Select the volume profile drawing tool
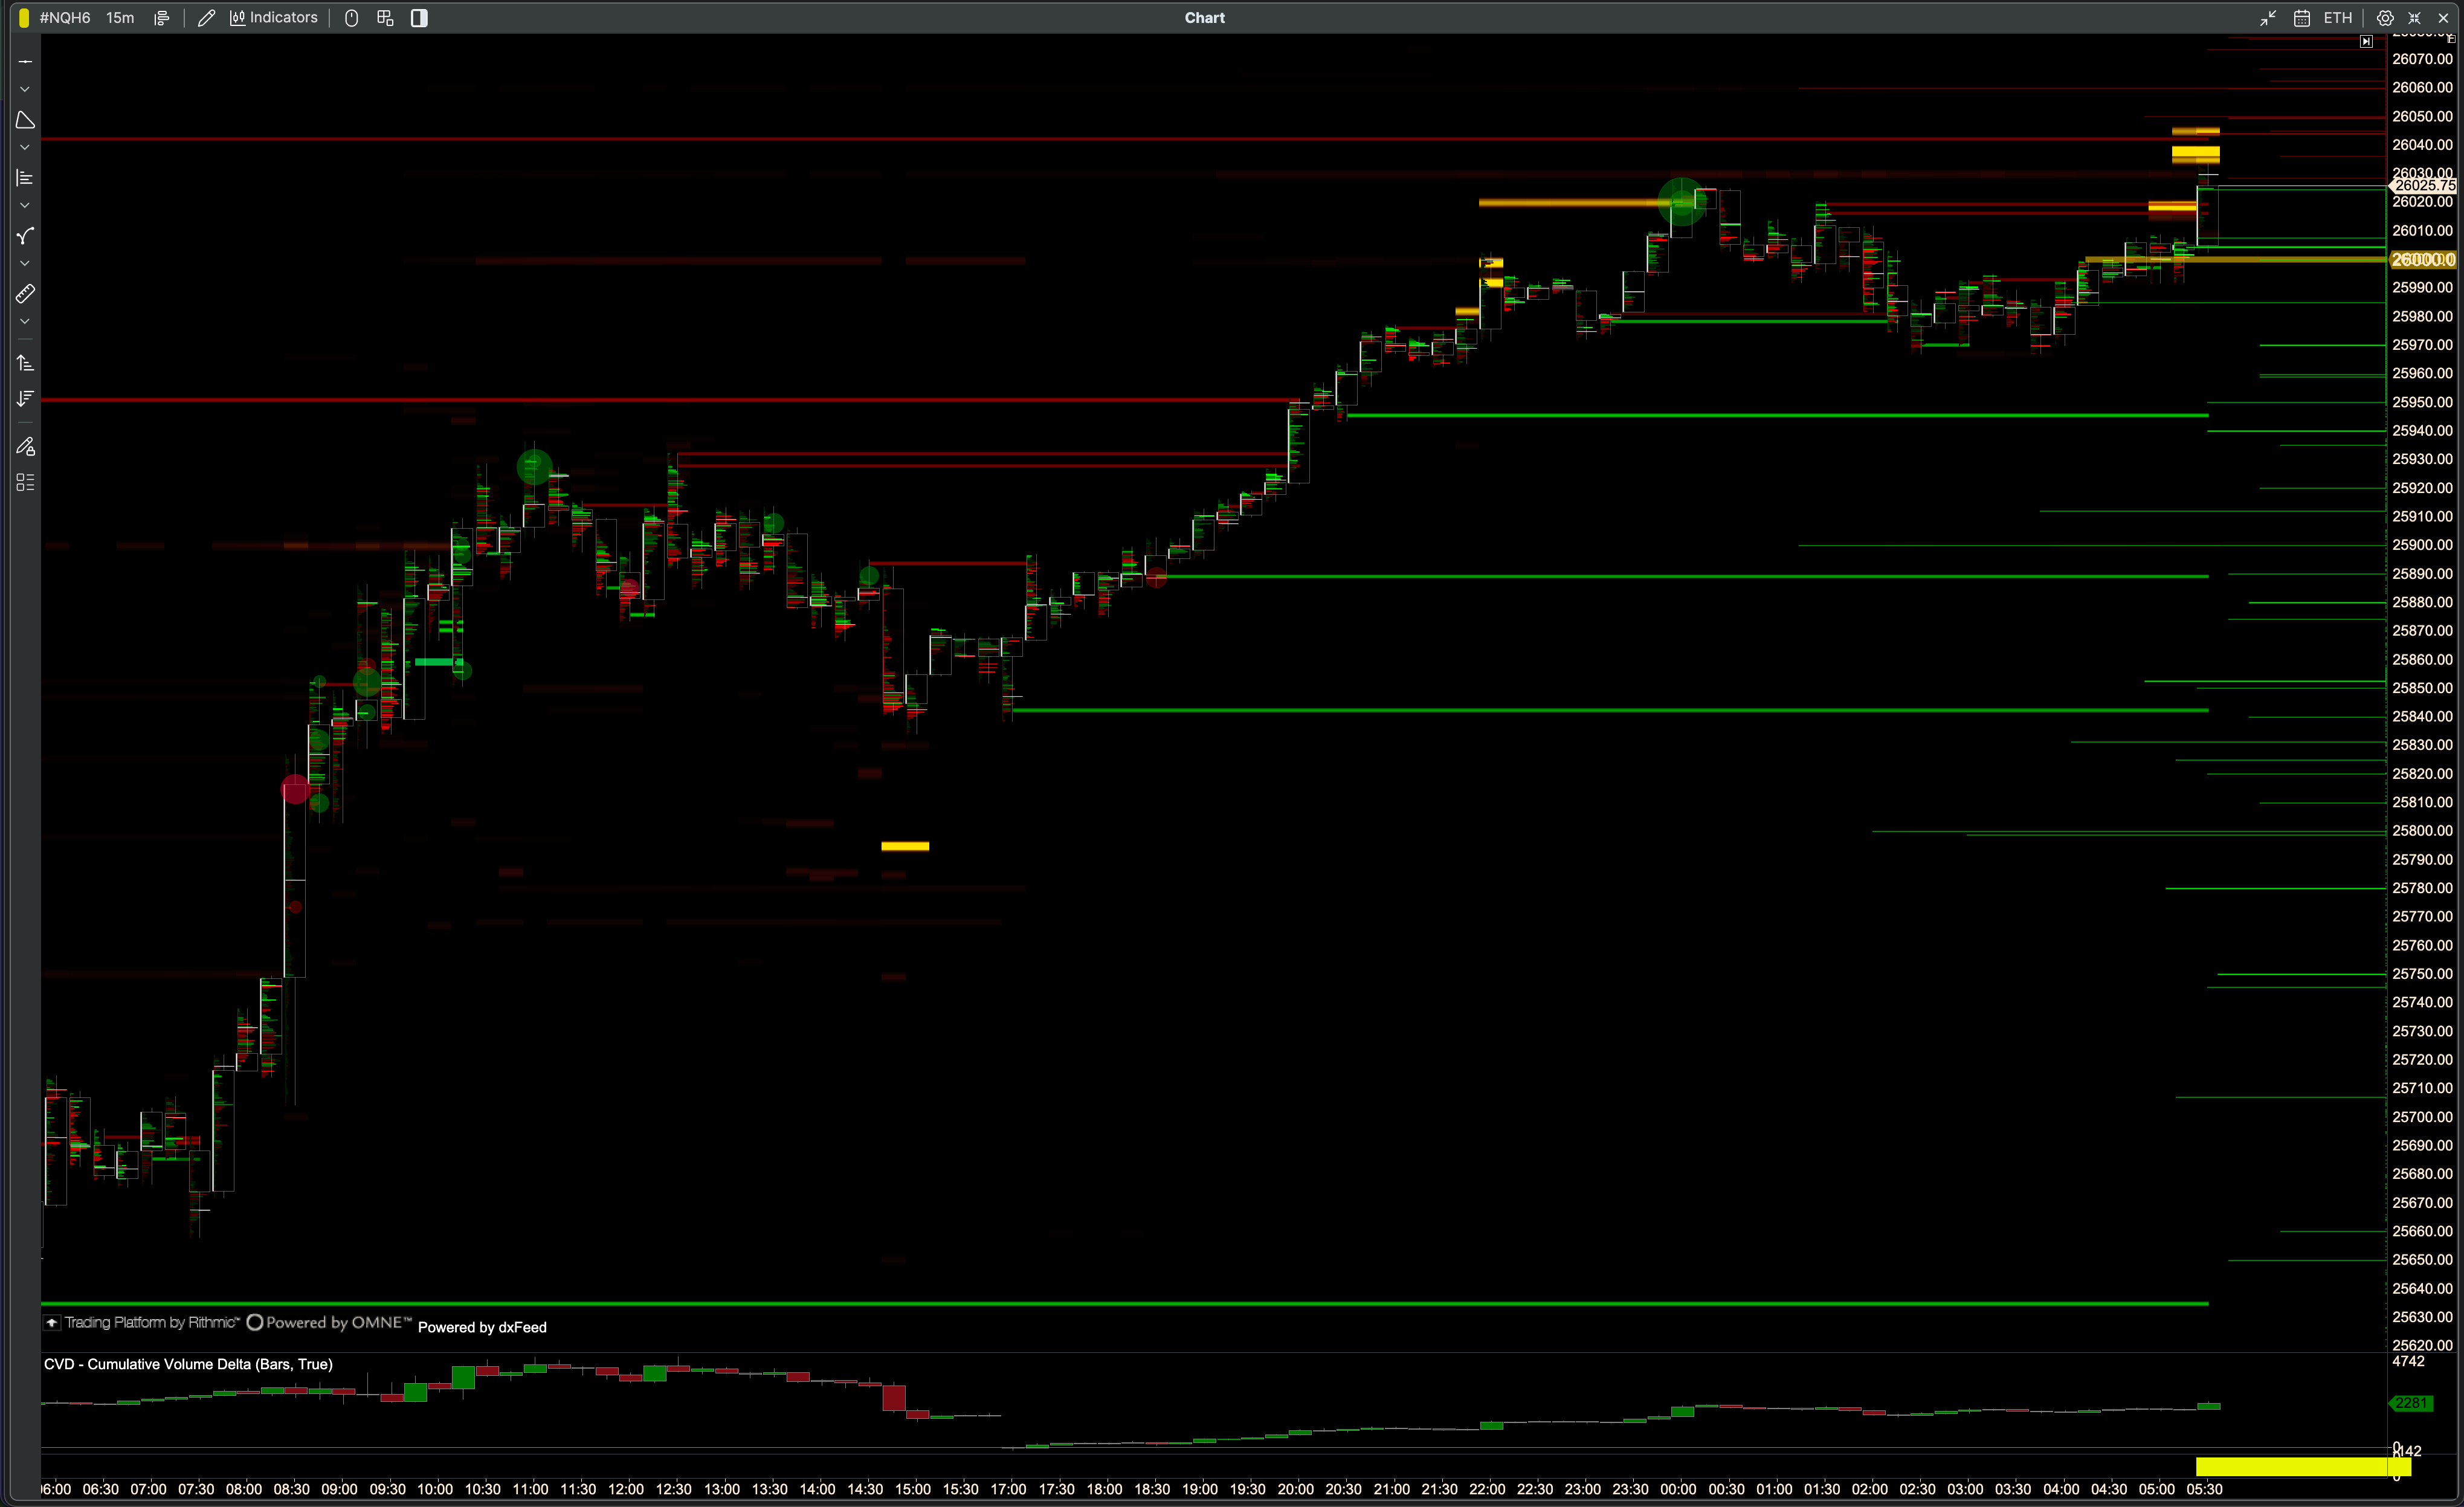The width and height of the screenshot is (2464, 1507). 25,178
